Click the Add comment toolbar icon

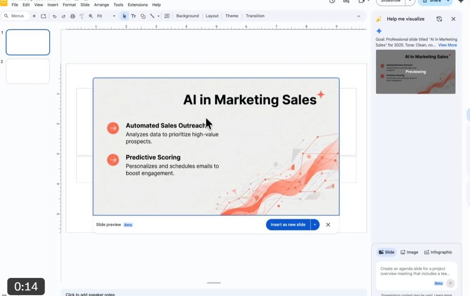point(167,16)
